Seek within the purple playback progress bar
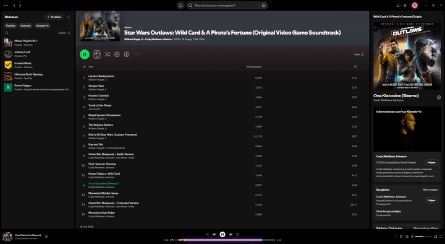Viewport: 445px width, 244px height. [222, 240]
